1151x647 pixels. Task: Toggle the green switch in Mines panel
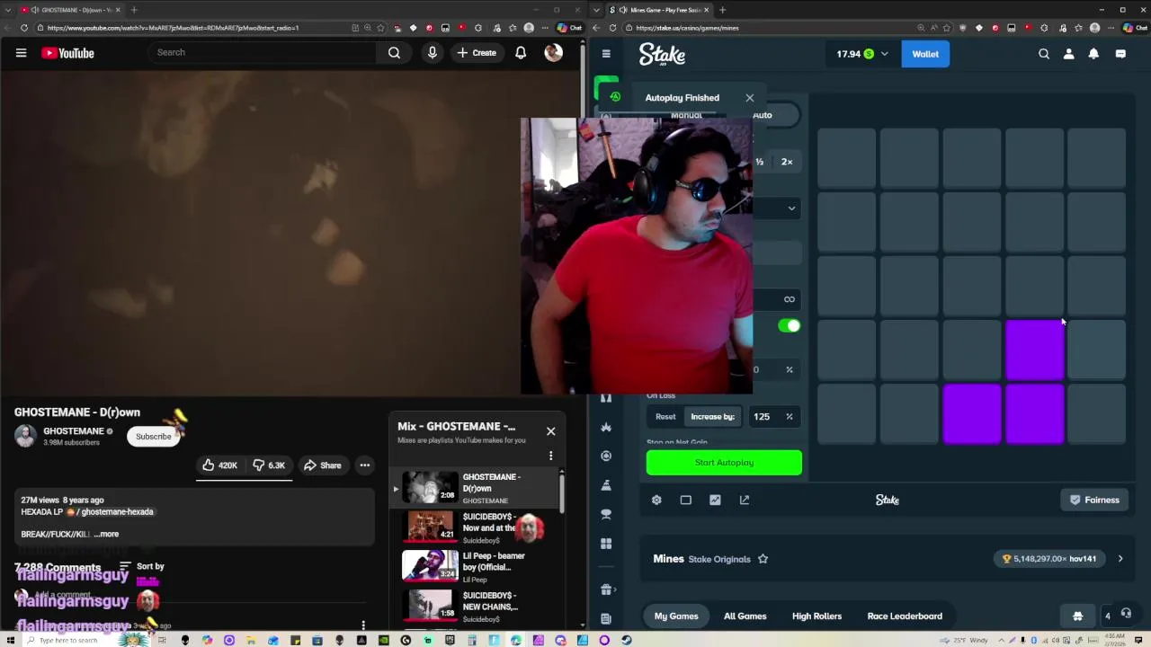789,326
